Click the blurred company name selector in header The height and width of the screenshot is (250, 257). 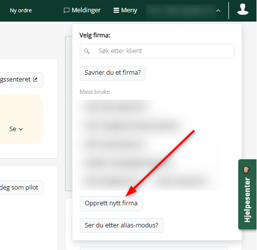tap(181, 11)
